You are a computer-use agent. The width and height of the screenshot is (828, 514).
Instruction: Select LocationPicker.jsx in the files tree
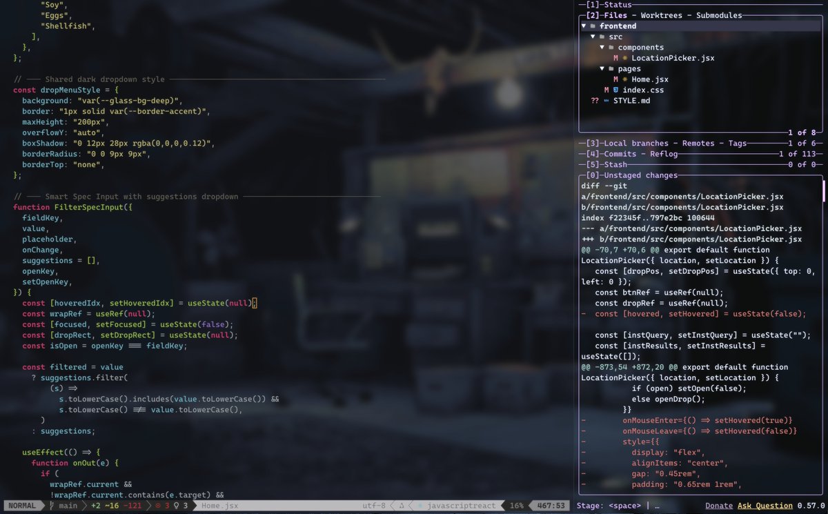[x=673, y=58]
